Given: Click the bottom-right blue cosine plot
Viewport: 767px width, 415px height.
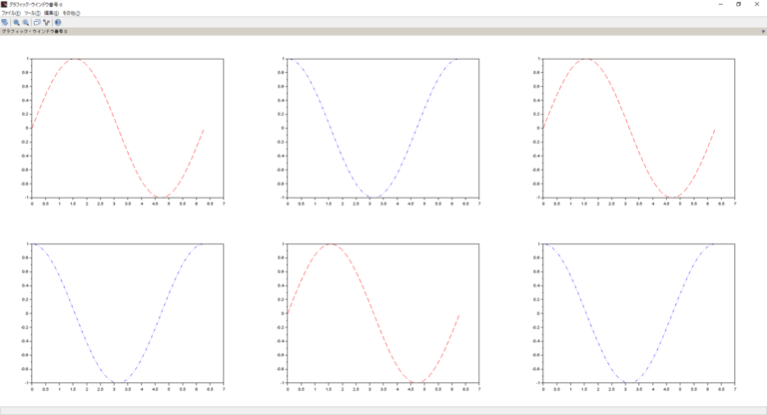Looking at the screenshot, I should 639,313.
